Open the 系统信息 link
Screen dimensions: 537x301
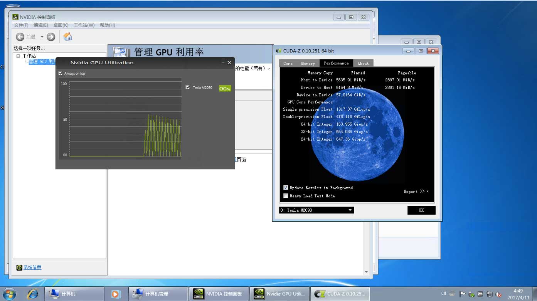pos(32,267)
